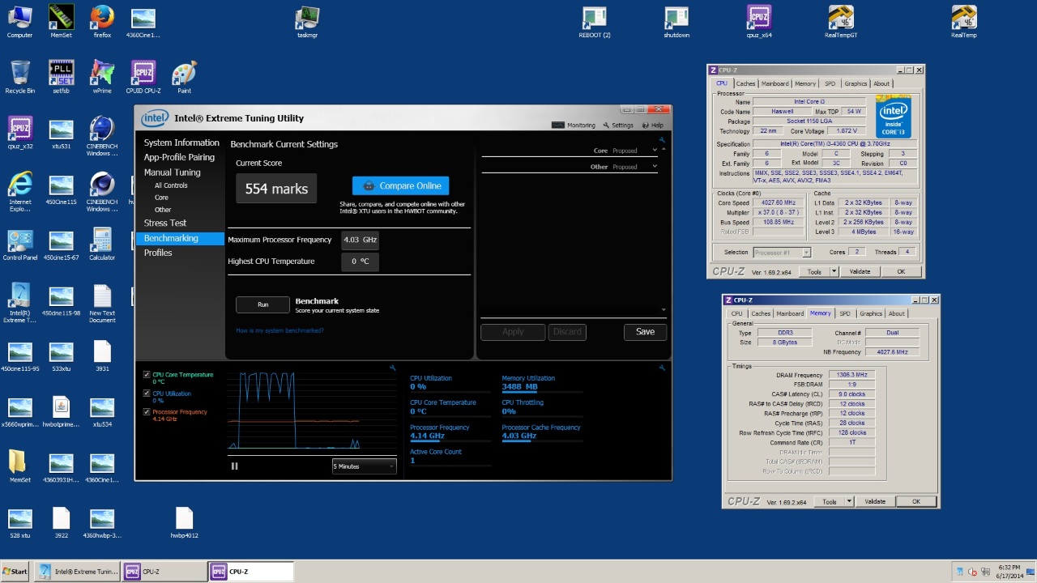Select the cpuz_x32 desktop icon

(20, 133)
